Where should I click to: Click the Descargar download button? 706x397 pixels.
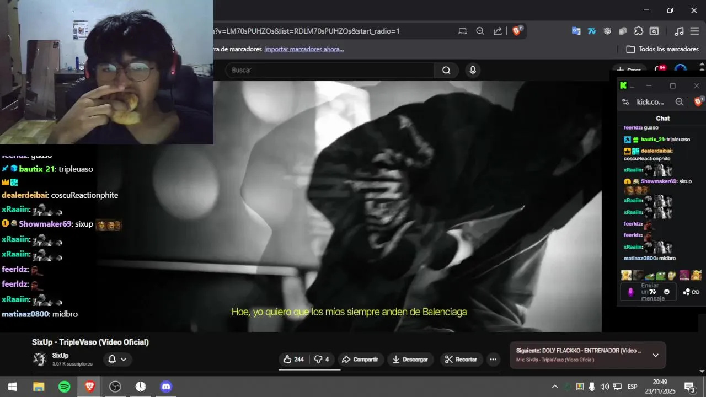click(410, 360)
